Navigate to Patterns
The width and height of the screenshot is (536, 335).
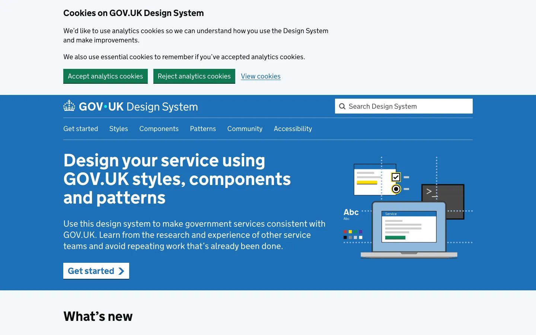tap(203, 129)
